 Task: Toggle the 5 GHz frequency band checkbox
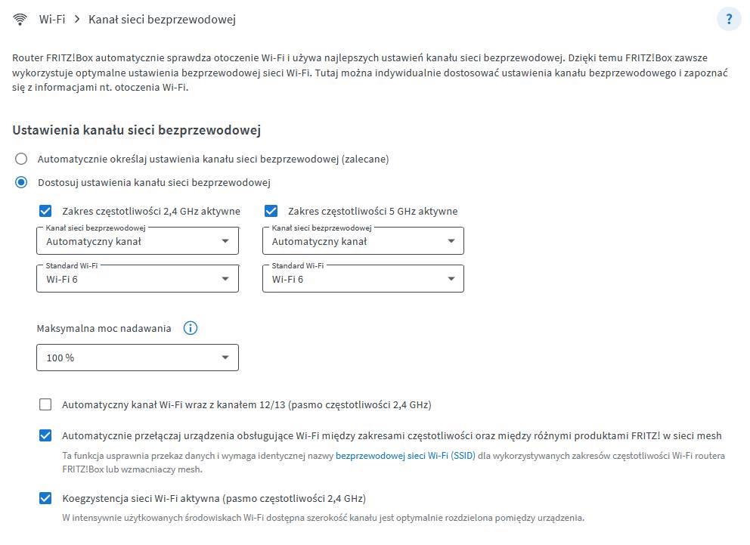271,211
